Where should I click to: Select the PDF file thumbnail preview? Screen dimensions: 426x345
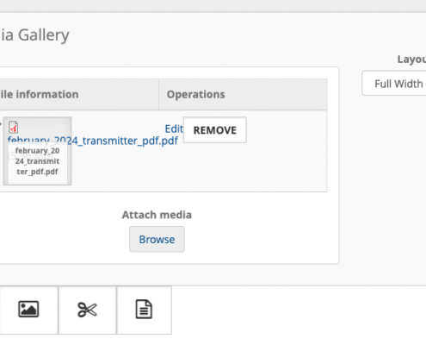pos(37,151)
